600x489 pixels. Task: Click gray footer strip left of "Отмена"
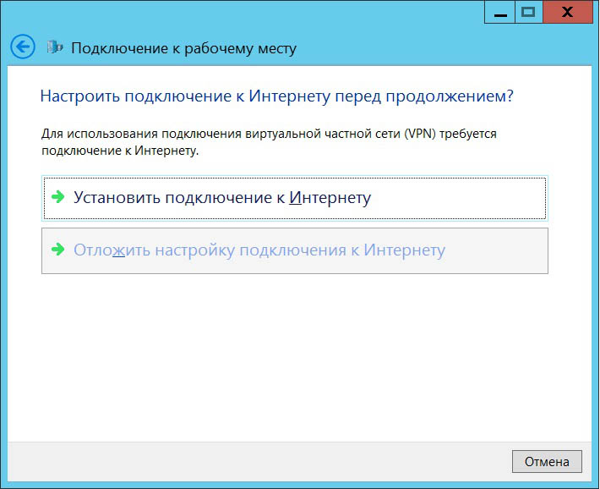click(254, 462)
